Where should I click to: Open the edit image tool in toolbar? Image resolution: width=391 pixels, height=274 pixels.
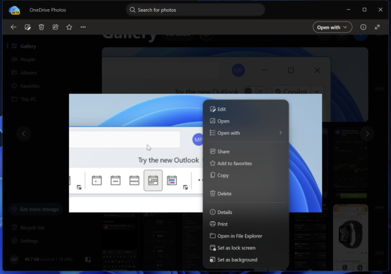(27, 27)
